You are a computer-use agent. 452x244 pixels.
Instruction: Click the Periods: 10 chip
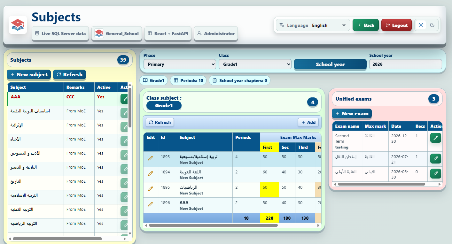(x=188, y=80)
